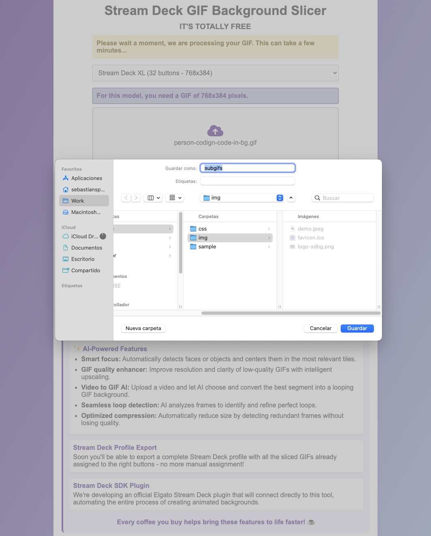
Task: Click the Carpetas column header
Action: tap(209, 217)
